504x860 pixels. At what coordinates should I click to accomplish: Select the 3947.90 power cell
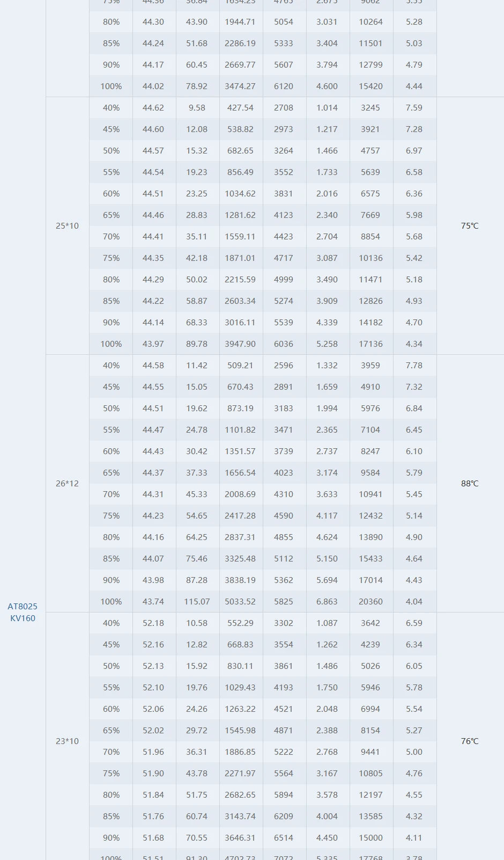point(240,344)
